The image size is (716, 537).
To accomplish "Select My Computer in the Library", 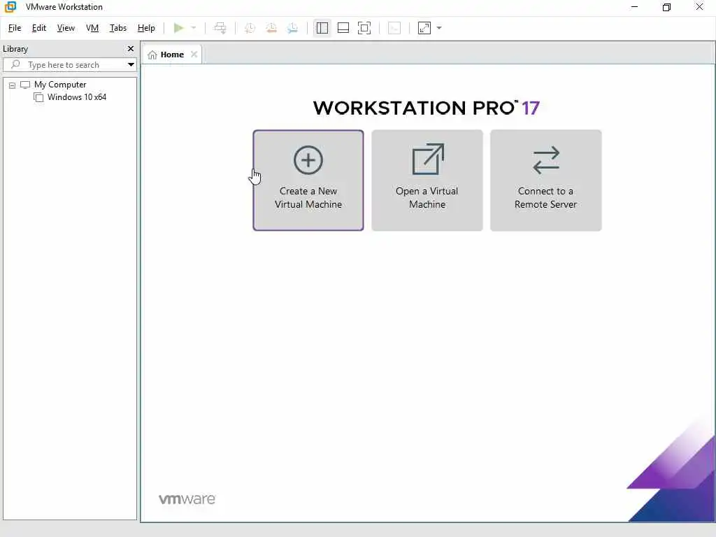I will tap(60, 85).
